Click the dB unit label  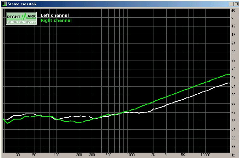(x=233, y=11)
